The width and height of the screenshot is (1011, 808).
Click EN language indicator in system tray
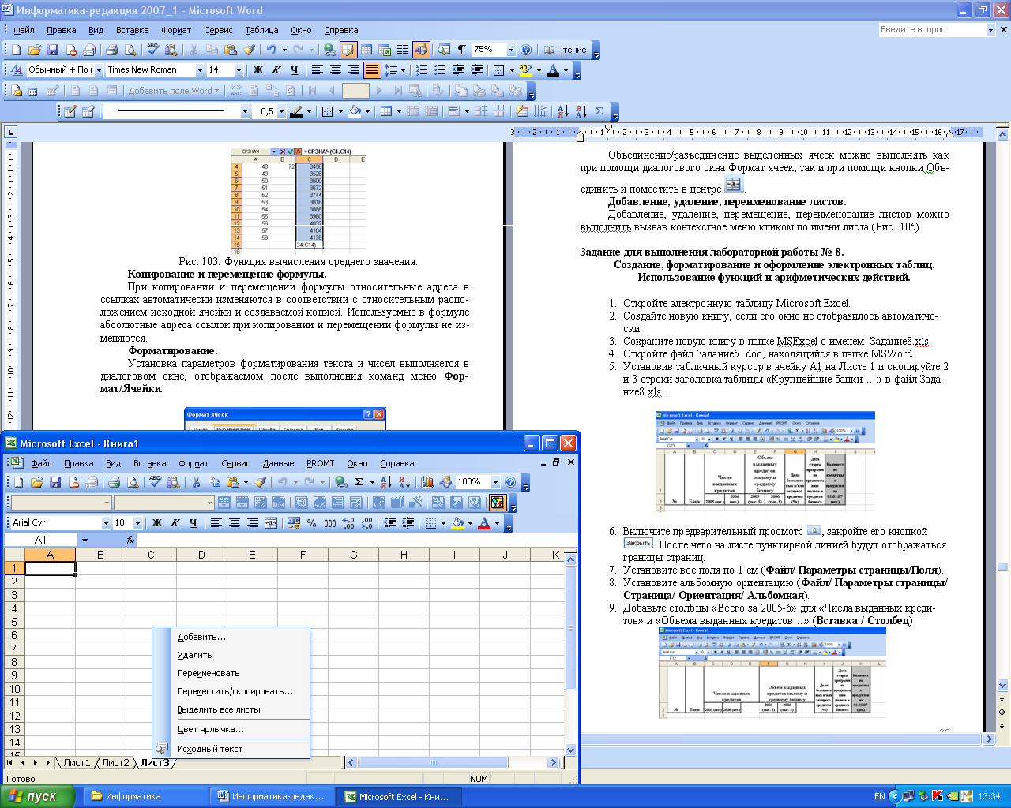[880, 796]
